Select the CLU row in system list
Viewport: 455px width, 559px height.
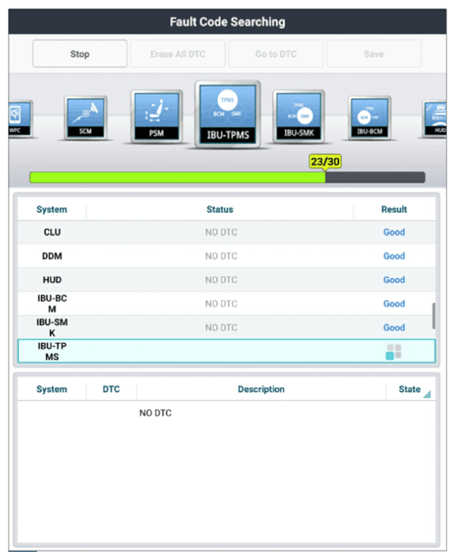click(227, 232)
